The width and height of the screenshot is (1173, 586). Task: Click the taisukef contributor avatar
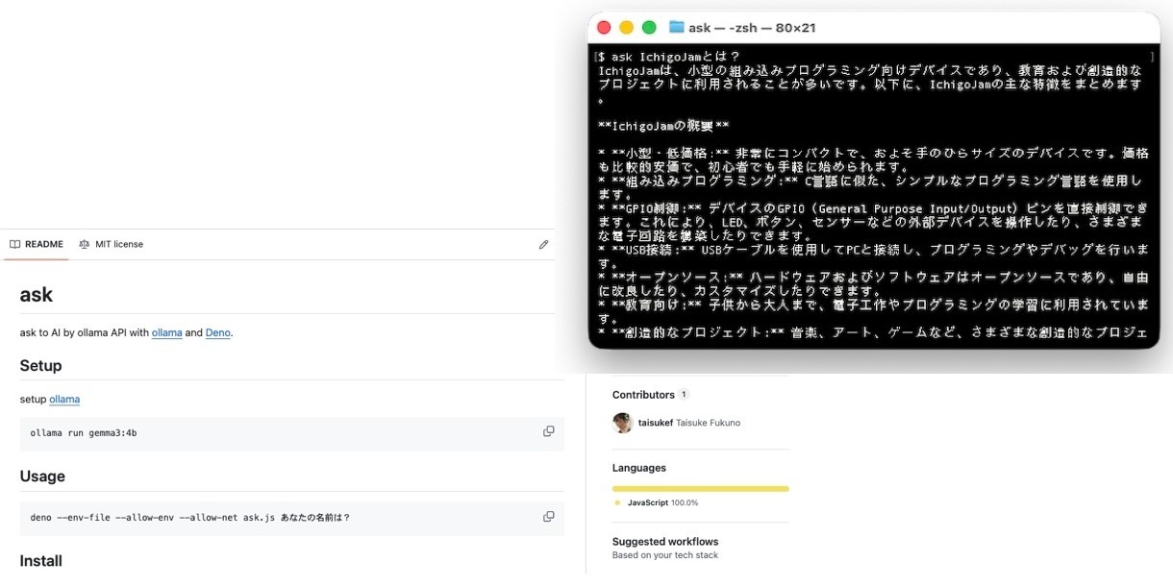[622, 423]
